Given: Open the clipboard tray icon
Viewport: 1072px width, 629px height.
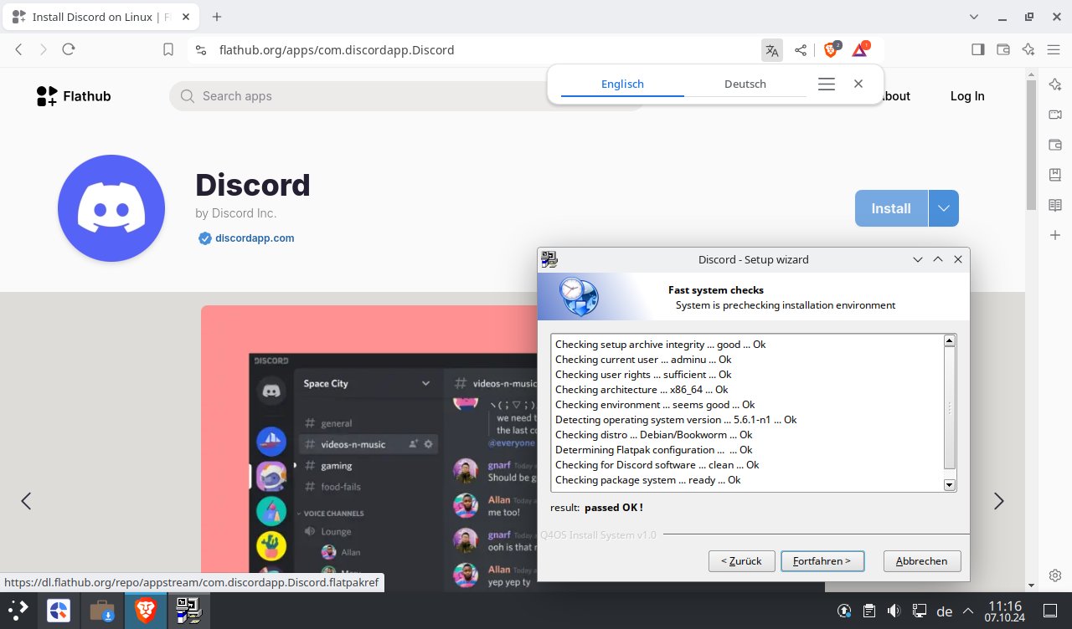Looking at the screenshot, I should (x=869, y=611).
